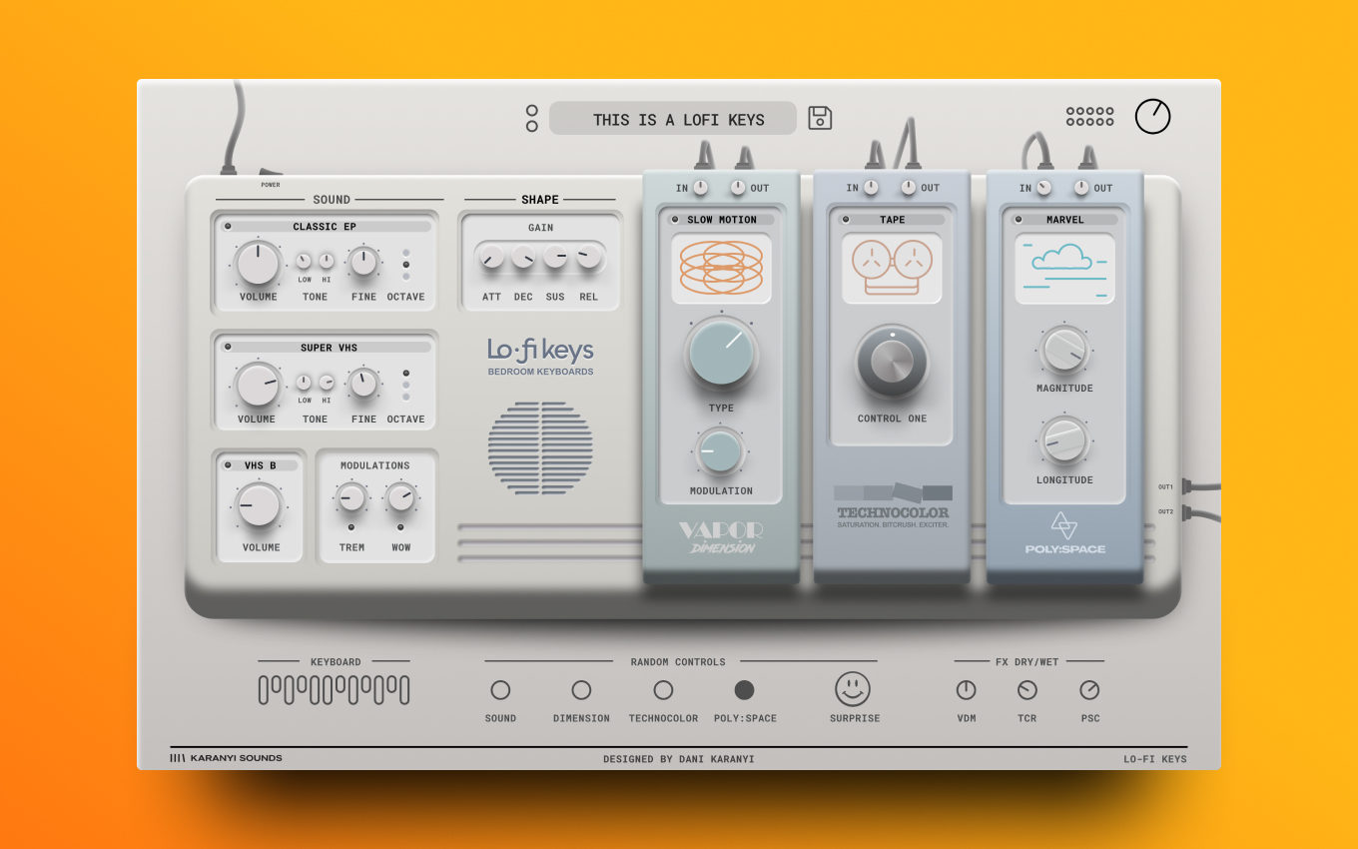Click the orange rings slow motion display
The width and height of the screenshot is (1358, 849).
(721, 269)
